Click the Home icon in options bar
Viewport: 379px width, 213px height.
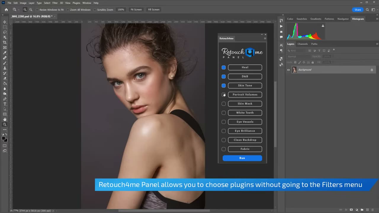pyautogui.click(x=6, y=9)
